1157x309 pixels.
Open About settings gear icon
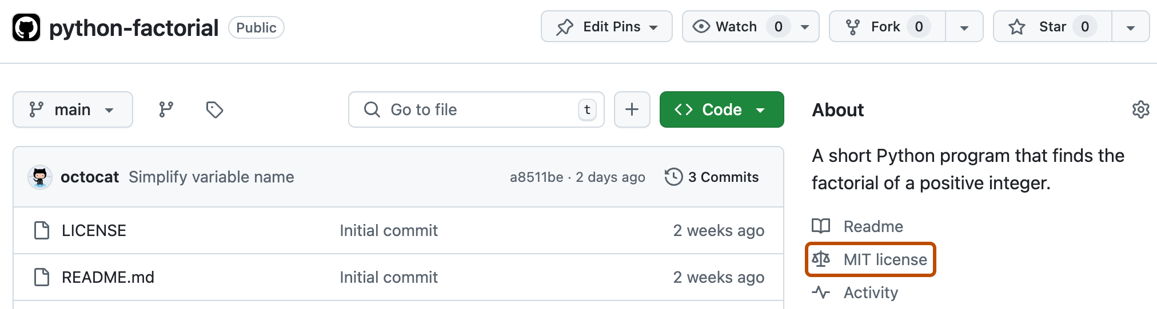pos(1140,109)
